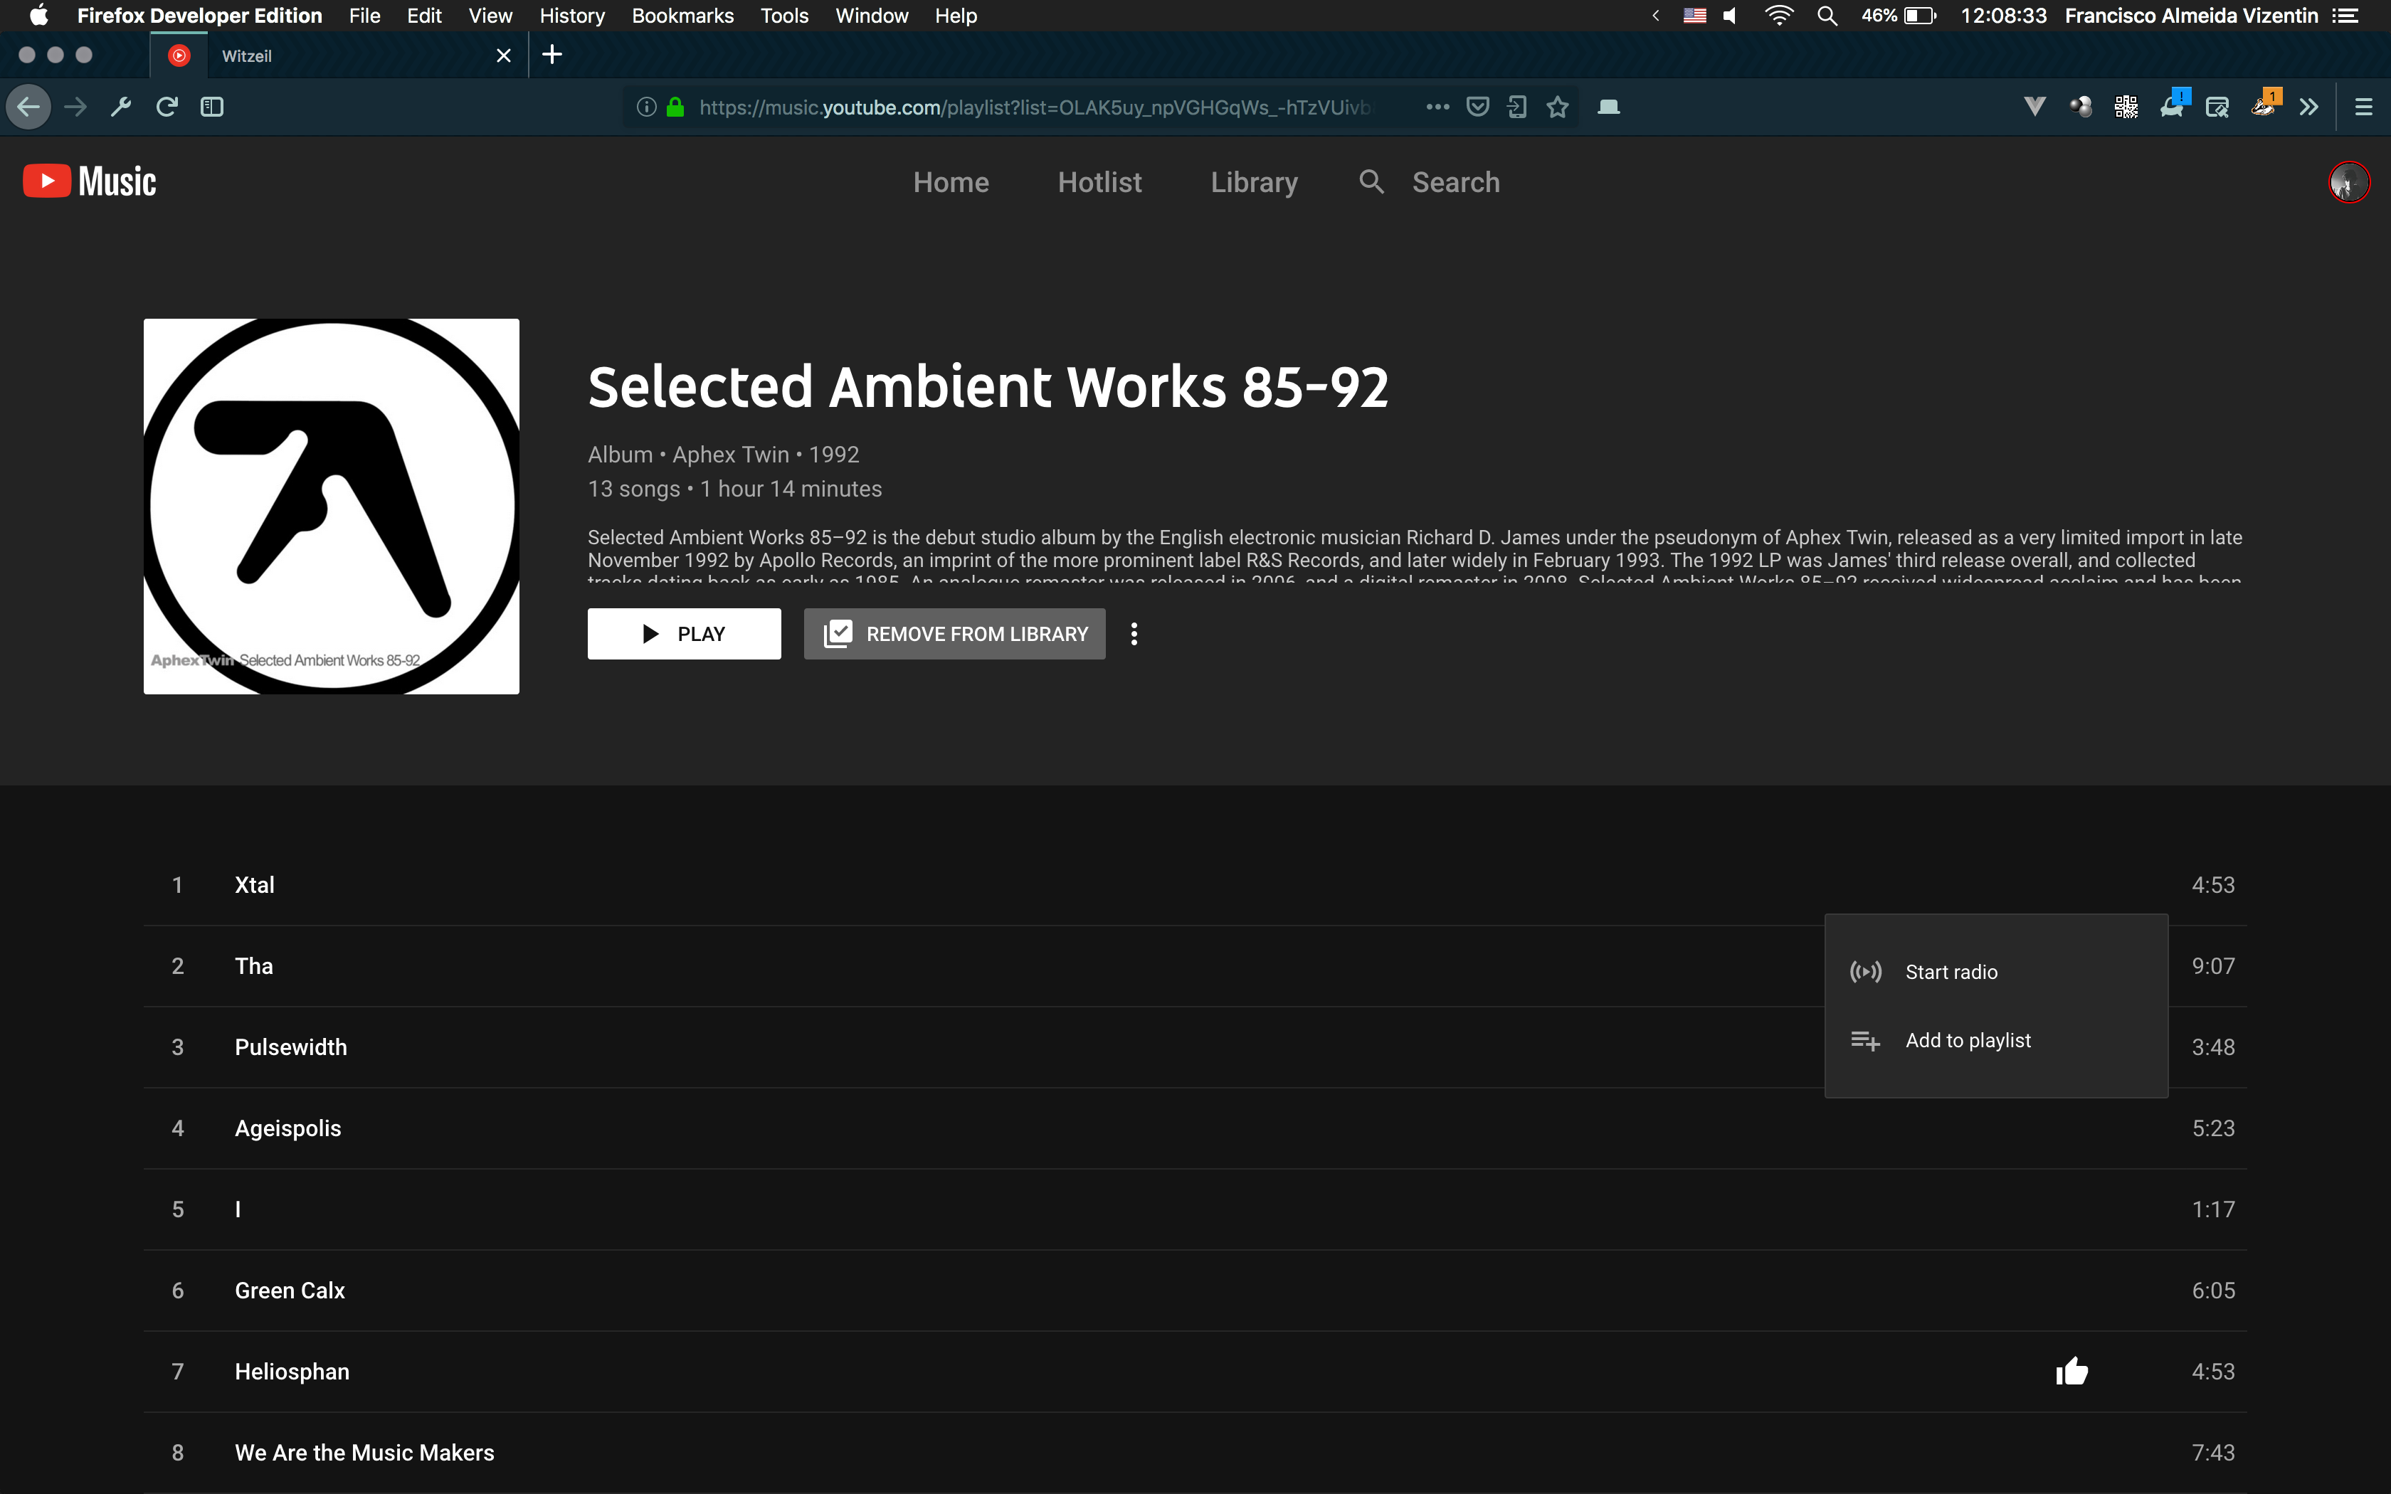
Task: Open the Library tab in navigation
Action: [1253, 182]
